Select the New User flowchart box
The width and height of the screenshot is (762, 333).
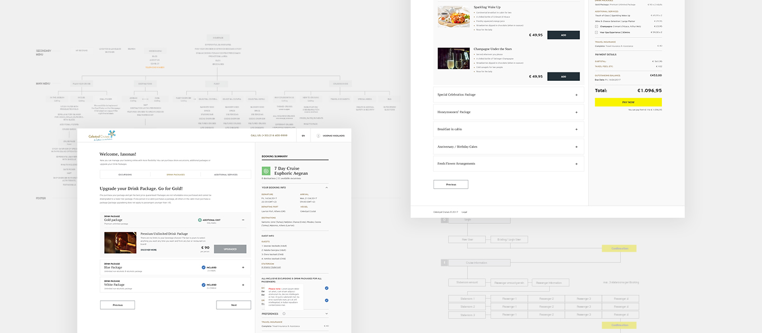tap(467, 239)
